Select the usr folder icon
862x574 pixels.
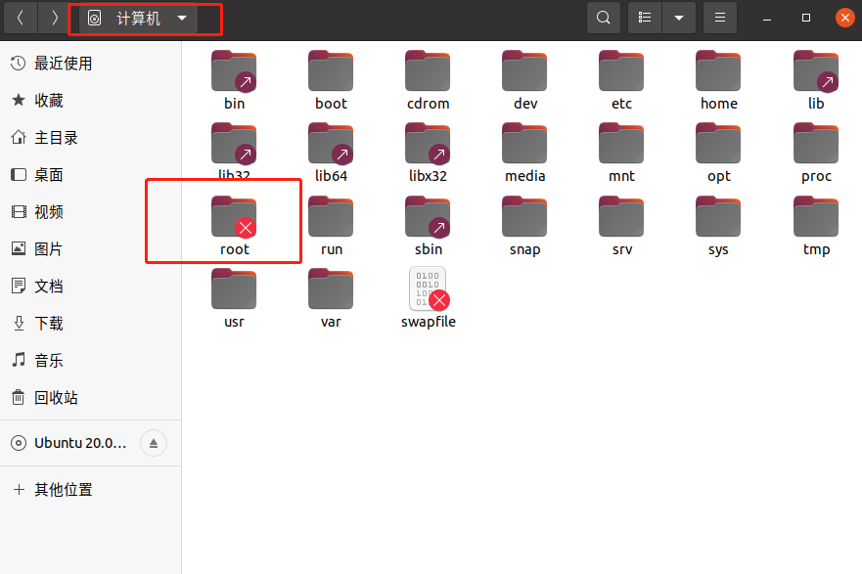[234, 288]
